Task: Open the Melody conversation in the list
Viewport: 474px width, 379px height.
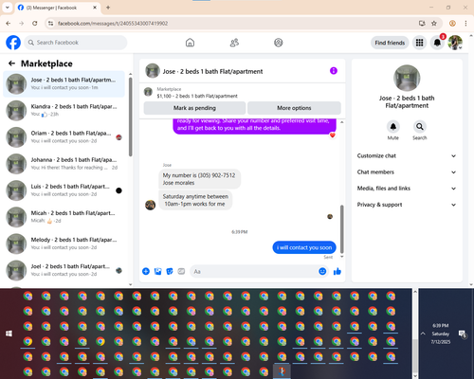Action: click(64, 244)
